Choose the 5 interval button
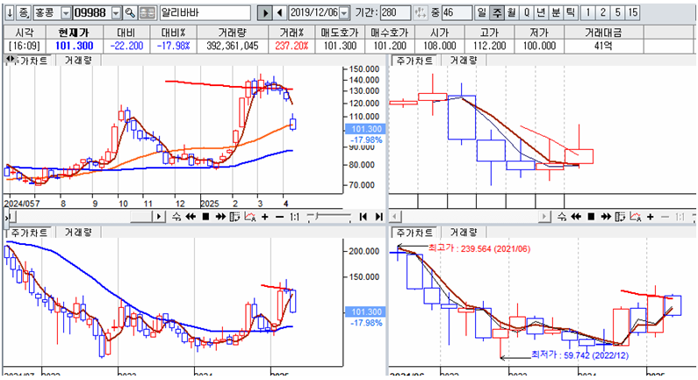Image resolution: width=698 pixels, height=380 pixels. (x=617, y=13)
